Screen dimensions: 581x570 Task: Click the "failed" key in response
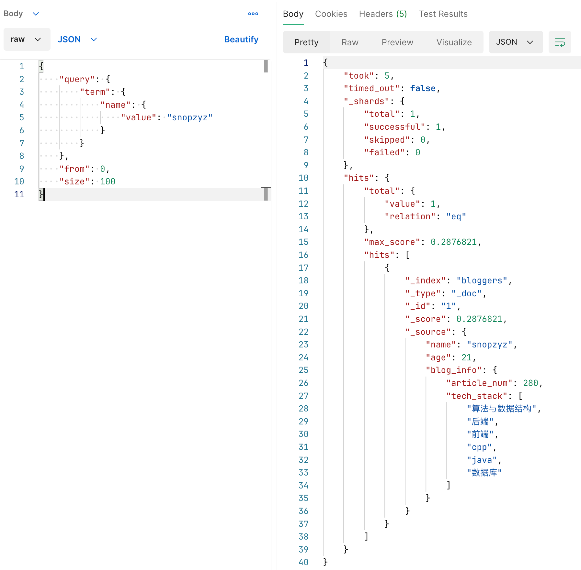pos(384,152)
